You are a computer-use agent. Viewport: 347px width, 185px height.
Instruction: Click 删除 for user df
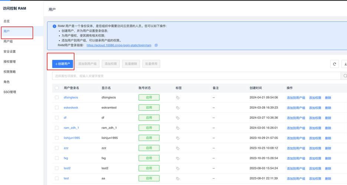(328, 118)
